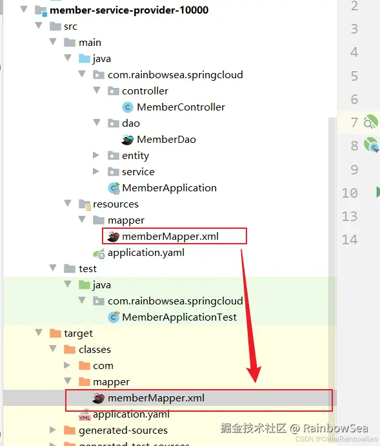Select the com.rainbowsea.springcloud package under test
This screenshot has height=446, width=380.
[175, 301]
